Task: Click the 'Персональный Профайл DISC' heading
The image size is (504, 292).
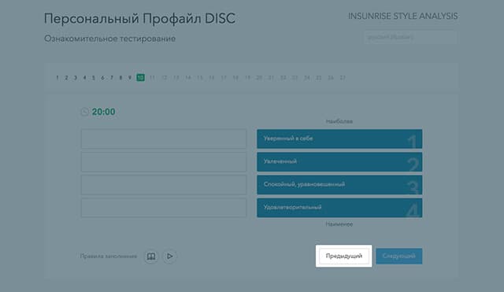Action: pos(140,19)
